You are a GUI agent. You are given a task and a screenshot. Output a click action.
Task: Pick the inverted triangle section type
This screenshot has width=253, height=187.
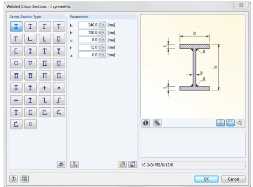(x=30, y=63)
